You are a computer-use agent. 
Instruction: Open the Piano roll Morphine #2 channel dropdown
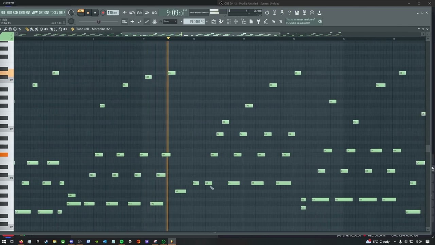click(x=94, y=29)
